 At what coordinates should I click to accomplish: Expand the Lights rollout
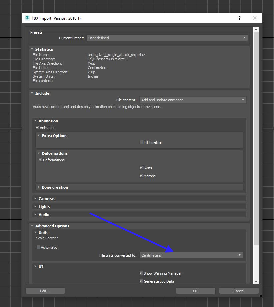[44, 207]
